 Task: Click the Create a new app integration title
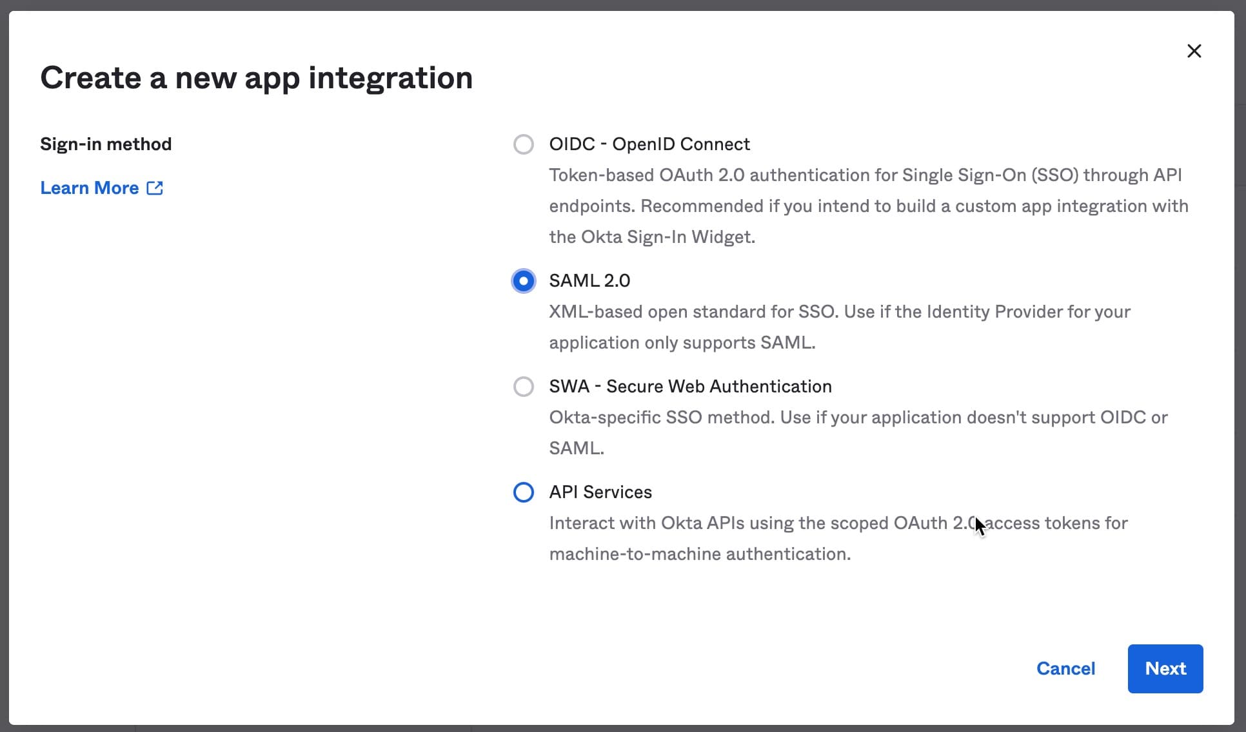256,77
